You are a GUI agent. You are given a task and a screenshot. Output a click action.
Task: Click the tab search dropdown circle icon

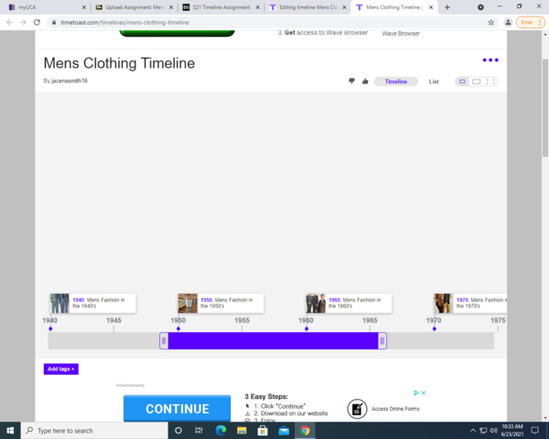coord(480,7)
